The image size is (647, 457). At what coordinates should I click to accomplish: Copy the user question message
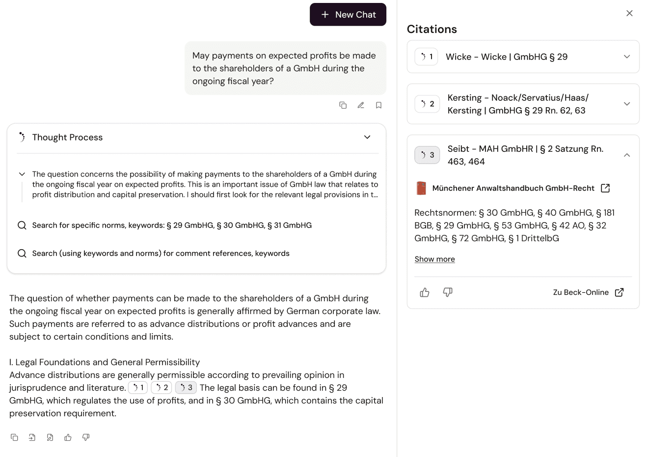pos(343,105)
